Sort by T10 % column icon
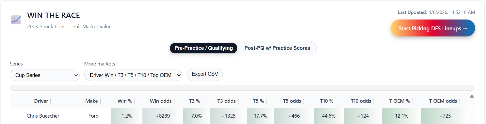This screenshot has height=124, width=486. point(336,101)
